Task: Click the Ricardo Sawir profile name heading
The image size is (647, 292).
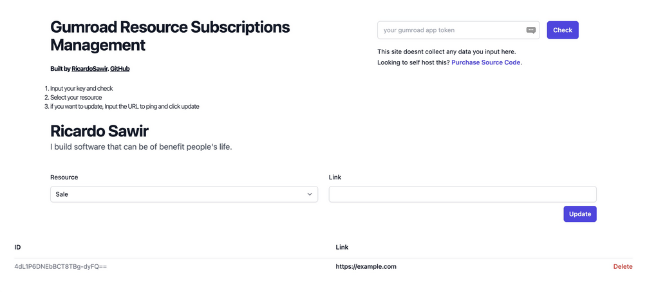Action: tap(99, 131)
